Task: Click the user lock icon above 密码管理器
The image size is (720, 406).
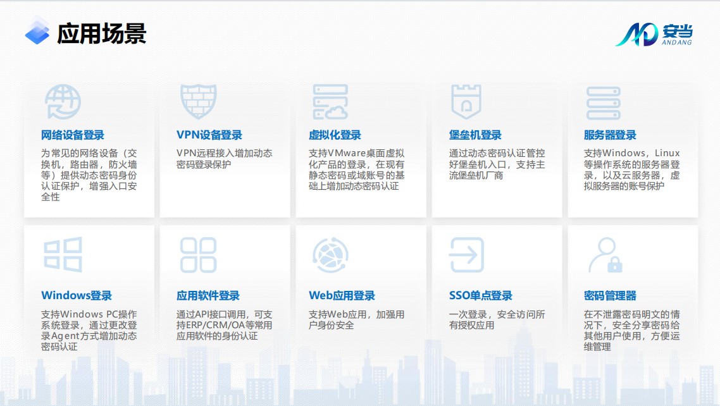Action: 605,255
